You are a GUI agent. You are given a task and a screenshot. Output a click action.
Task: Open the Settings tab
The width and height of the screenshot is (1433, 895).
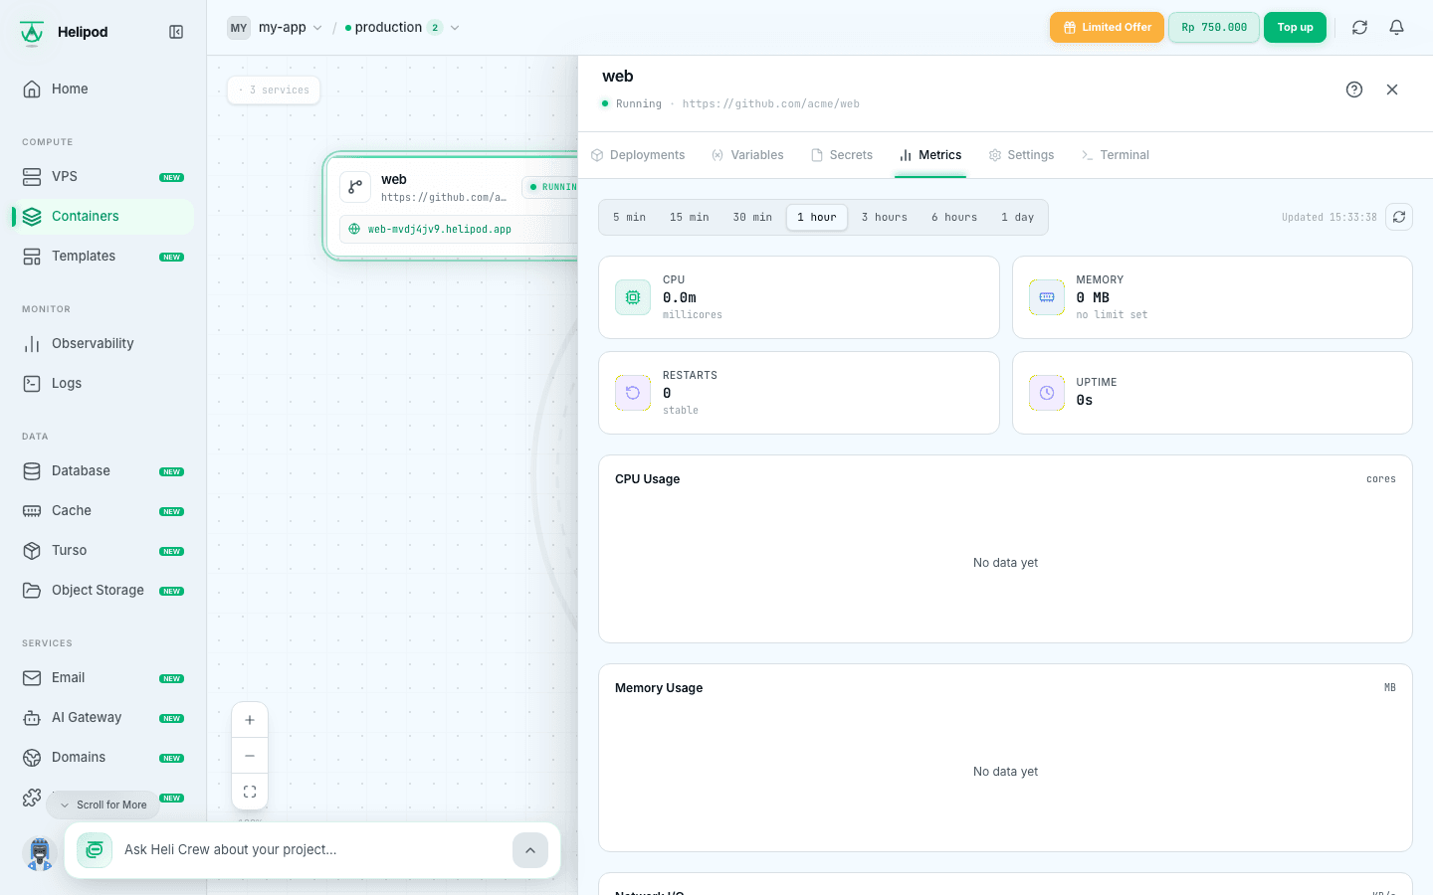(1022, 155)
